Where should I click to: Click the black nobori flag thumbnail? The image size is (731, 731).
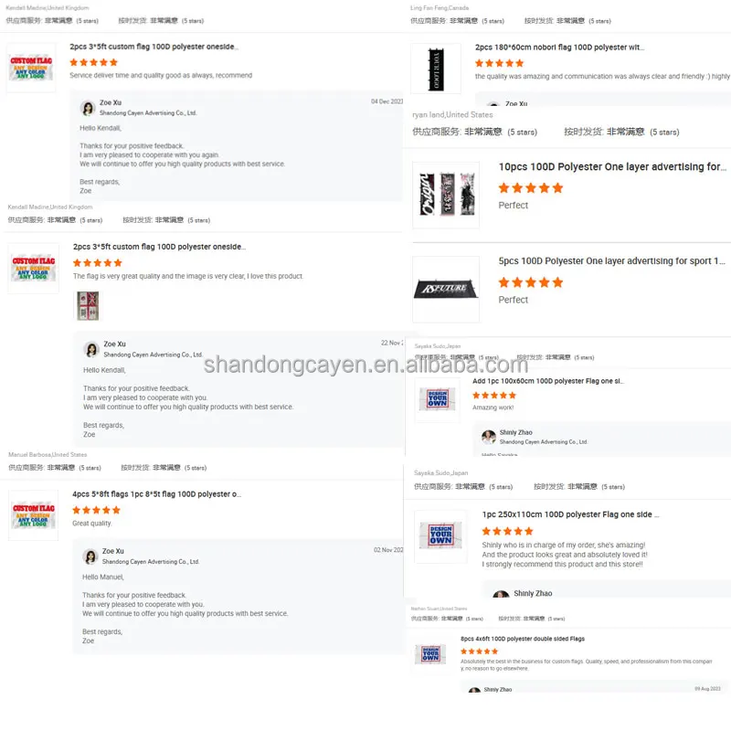click(436, 69)
